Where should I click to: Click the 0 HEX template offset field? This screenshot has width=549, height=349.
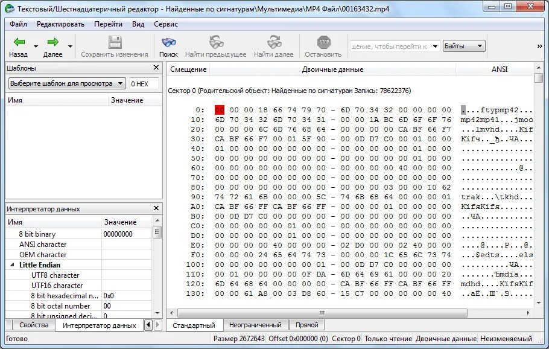144,84
